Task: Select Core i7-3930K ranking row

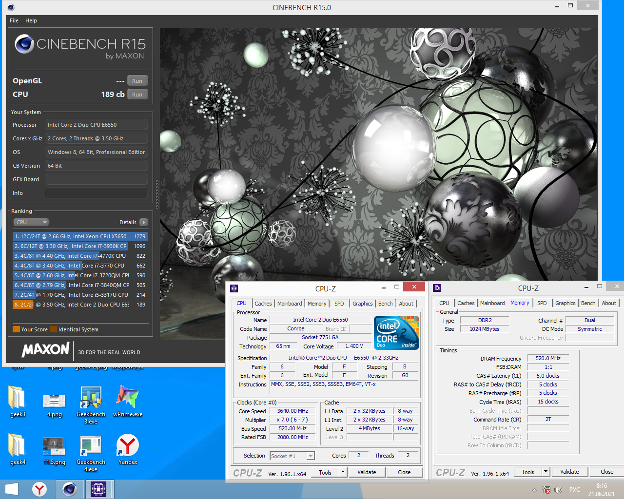Action: coord(80,246)
